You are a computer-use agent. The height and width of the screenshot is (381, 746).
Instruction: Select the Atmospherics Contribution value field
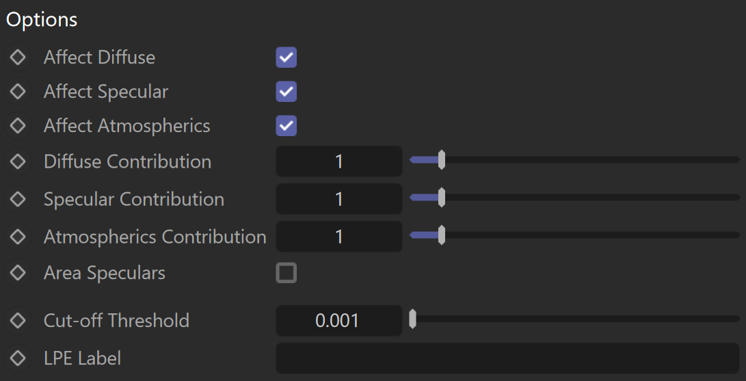point(339,237)
